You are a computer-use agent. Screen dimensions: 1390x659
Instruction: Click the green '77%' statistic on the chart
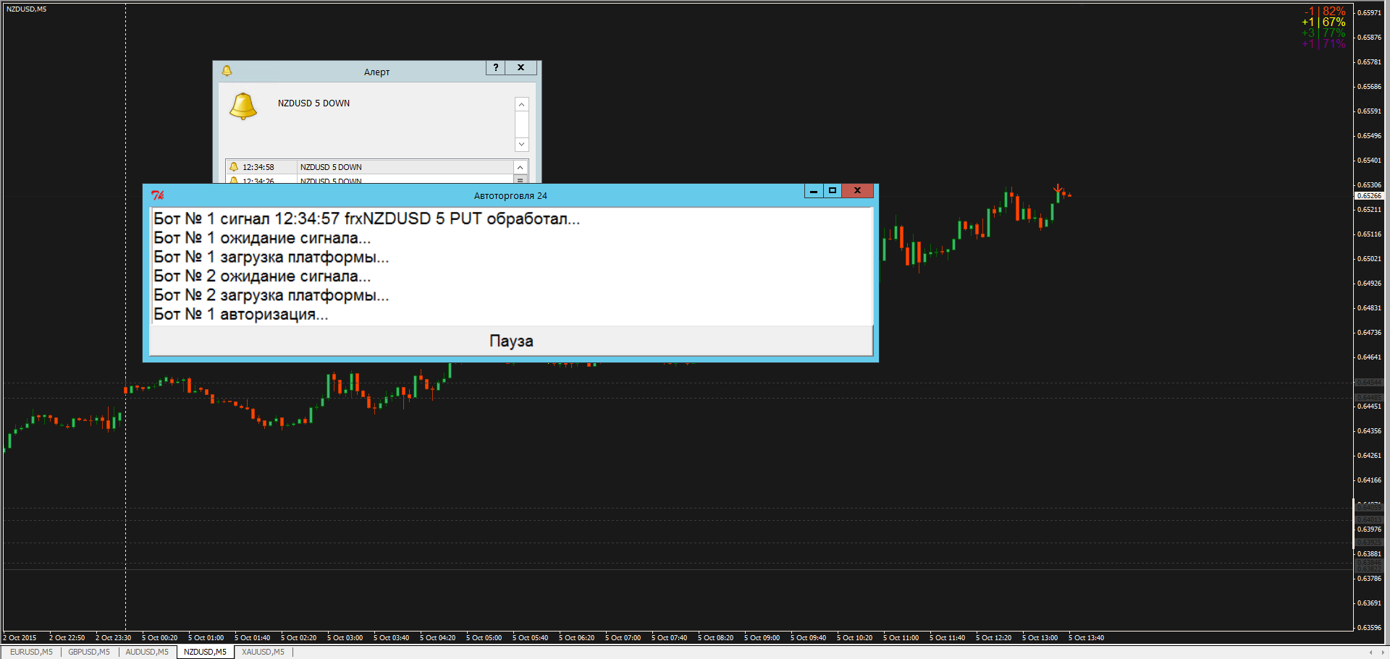pos(1334,33)
